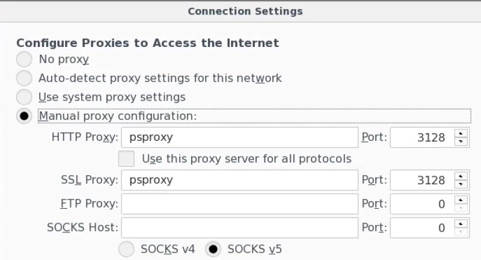Image resolution: width=481 pixels, height=260 pixels.
Task: Choose SOCKS v4 radio button
Action: [126, 249]
